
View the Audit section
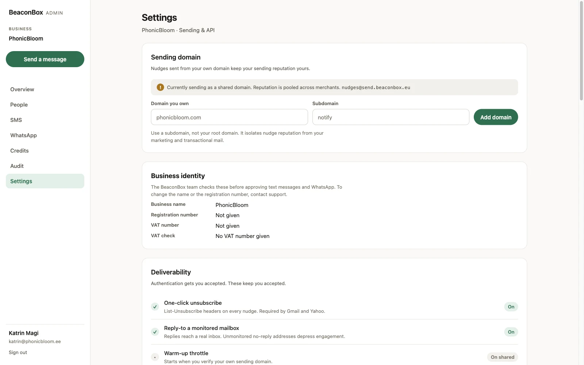[x=45, y=166]
